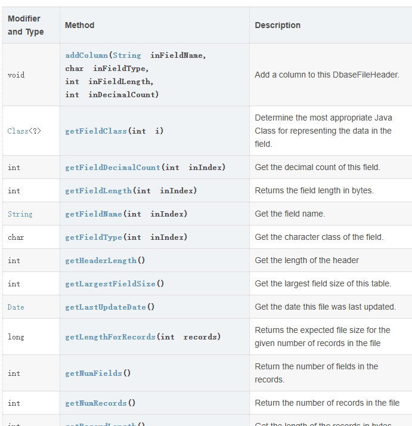Open the getFieldName method link
Image resolution: width=412 pixels, height=426 pixels.
click(94, 214)
